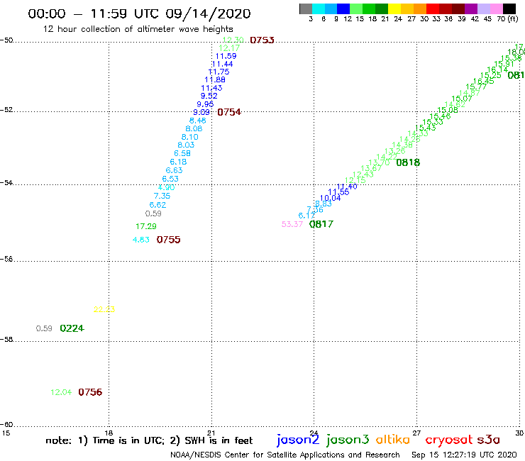Click the red 33 ft legend swatch
The height and width of the screenshot is (461, 525).
(x=433, y=9)
